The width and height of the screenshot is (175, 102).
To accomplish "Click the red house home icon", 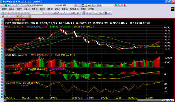I will (6, 5).
